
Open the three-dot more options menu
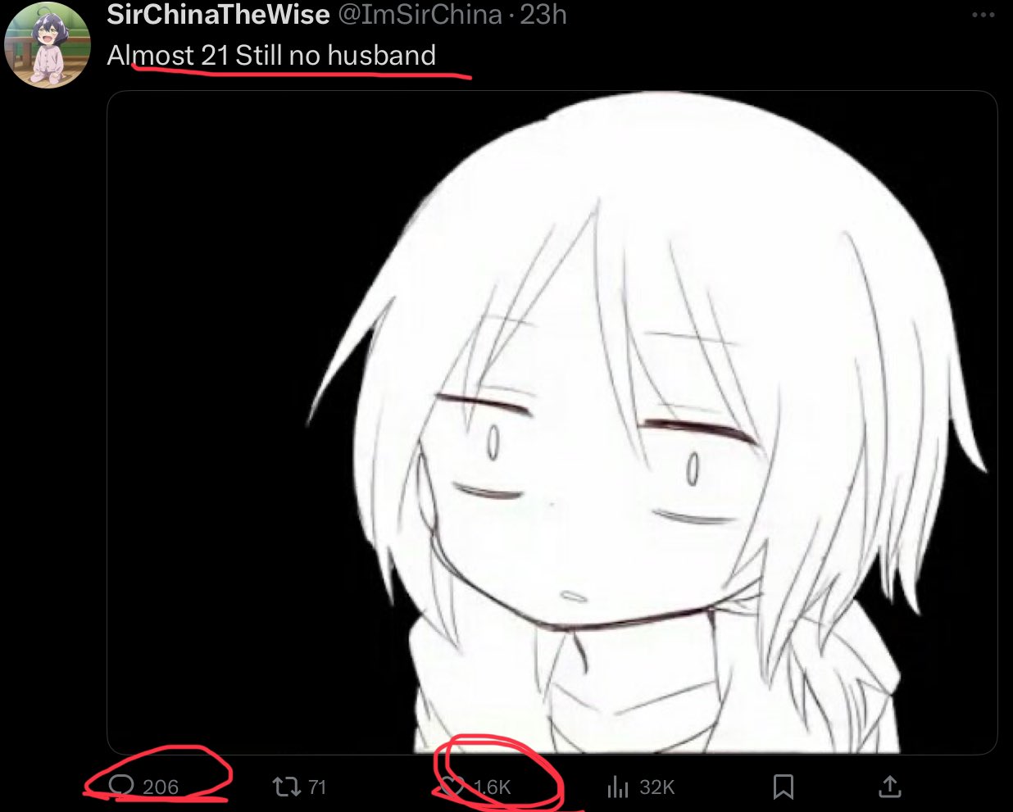pyautogui.click(x=983, y=16)
